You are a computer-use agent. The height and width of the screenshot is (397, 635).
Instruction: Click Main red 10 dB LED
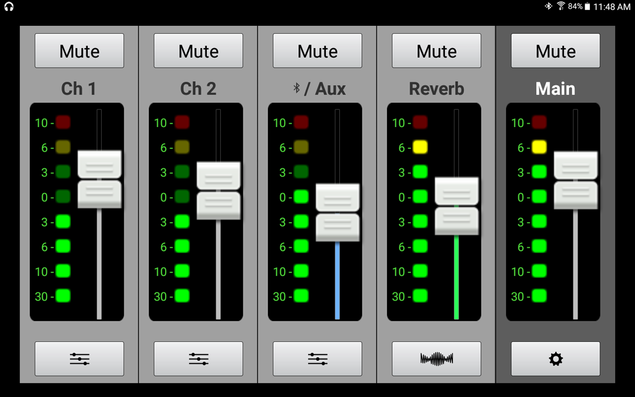point(539,122)
